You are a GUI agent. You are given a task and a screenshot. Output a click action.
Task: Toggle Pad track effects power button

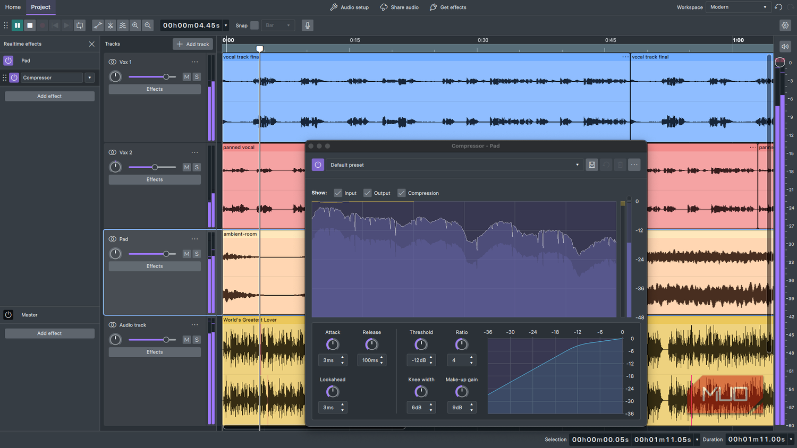coord(8,61)
